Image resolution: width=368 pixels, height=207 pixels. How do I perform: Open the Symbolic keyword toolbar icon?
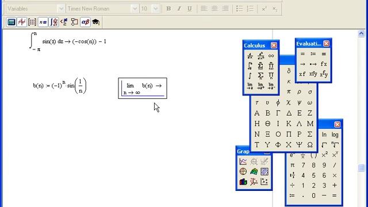(96, 22)
